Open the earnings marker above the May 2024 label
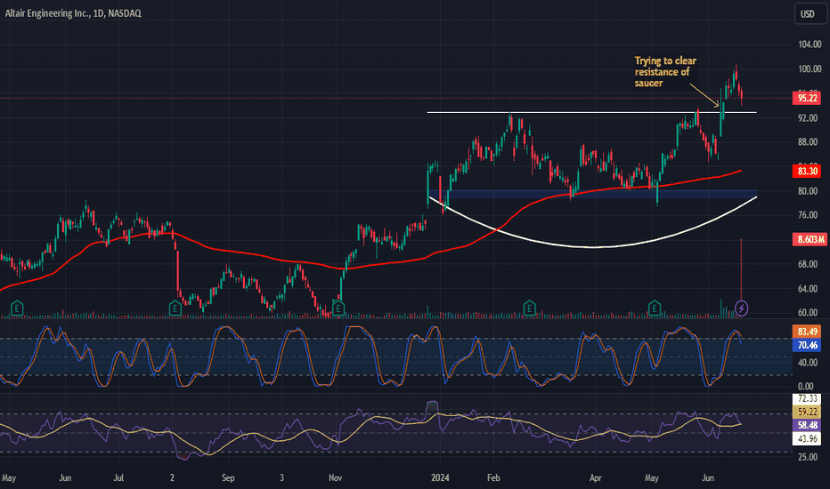The image size is (830, 489). pos(655,308)
